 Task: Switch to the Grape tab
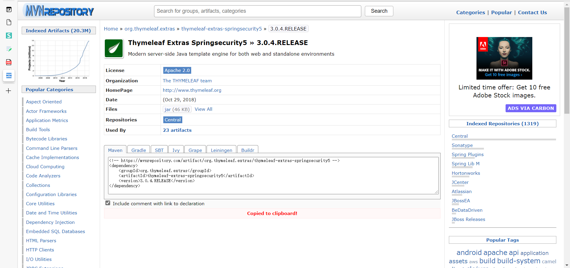click(195, 150)
